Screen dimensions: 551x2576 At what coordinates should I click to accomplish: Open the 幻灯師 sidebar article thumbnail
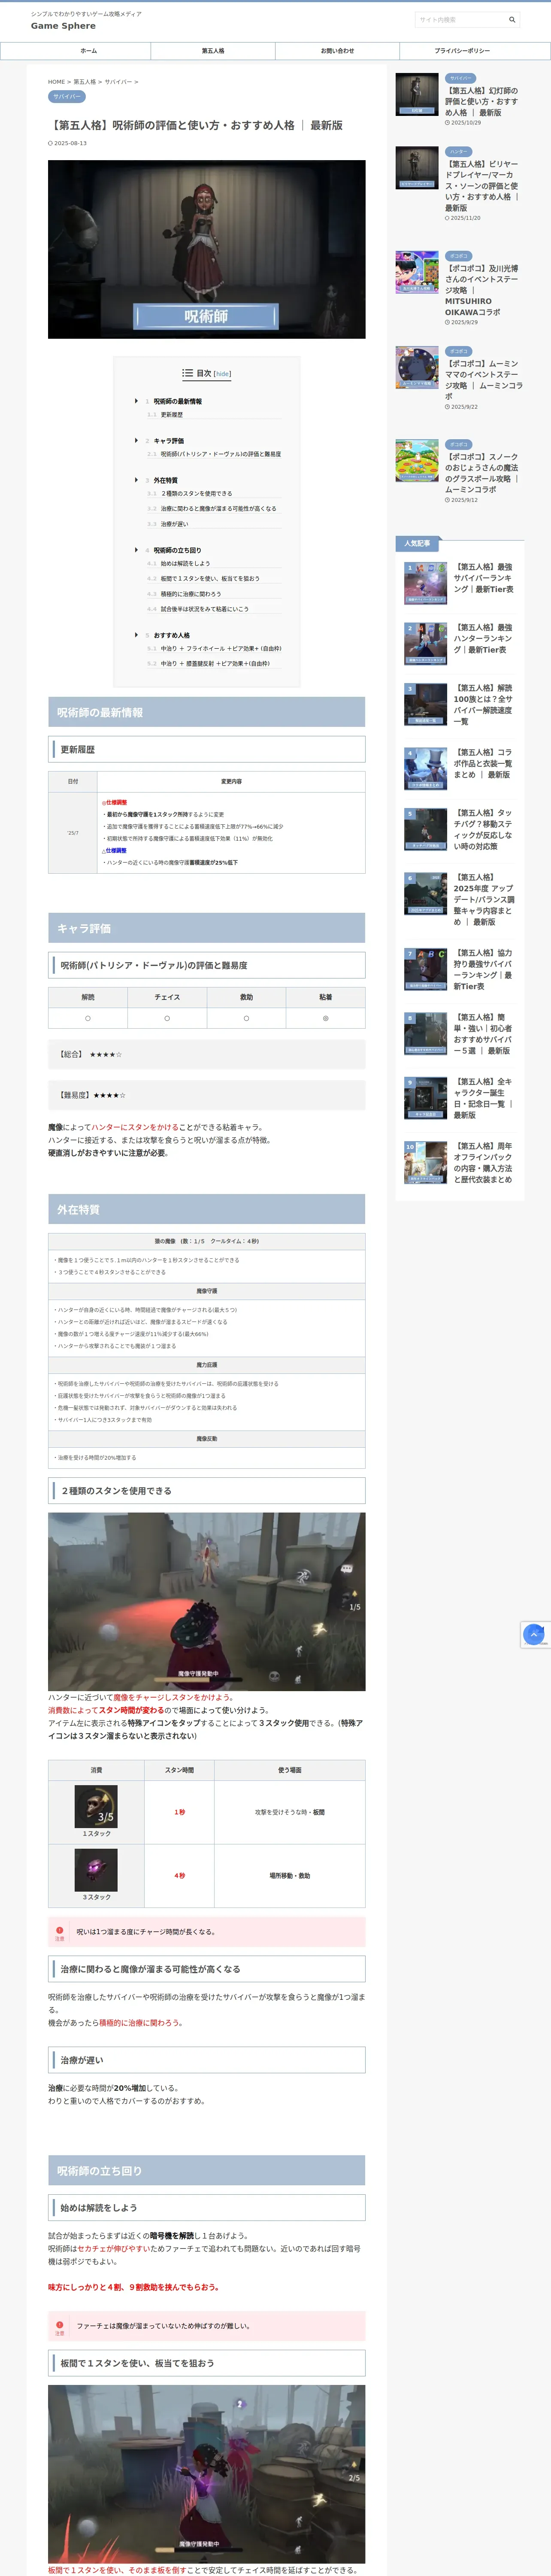pos(417,94)
